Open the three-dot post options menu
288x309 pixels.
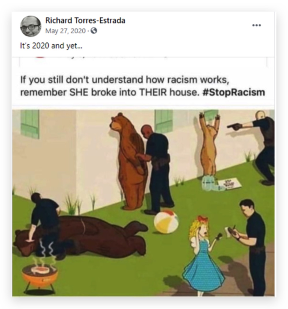(257, 25)
